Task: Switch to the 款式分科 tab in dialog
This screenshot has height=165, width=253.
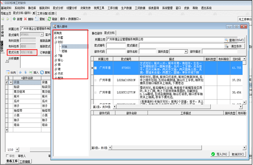Action: tap(110, 33)
